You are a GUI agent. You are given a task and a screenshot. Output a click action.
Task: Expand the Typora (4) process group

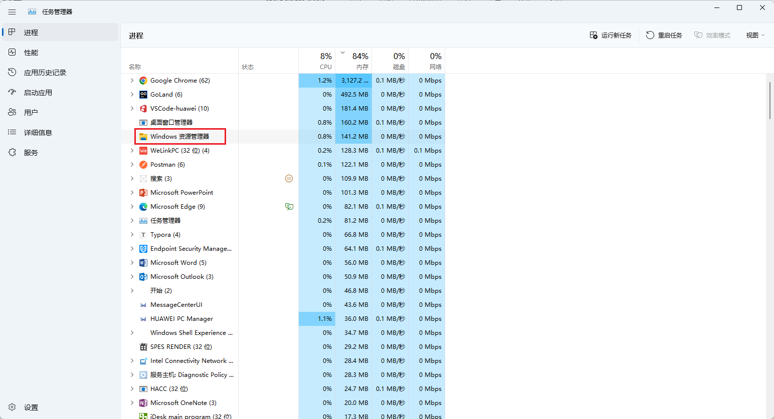(x=132, y=235)
